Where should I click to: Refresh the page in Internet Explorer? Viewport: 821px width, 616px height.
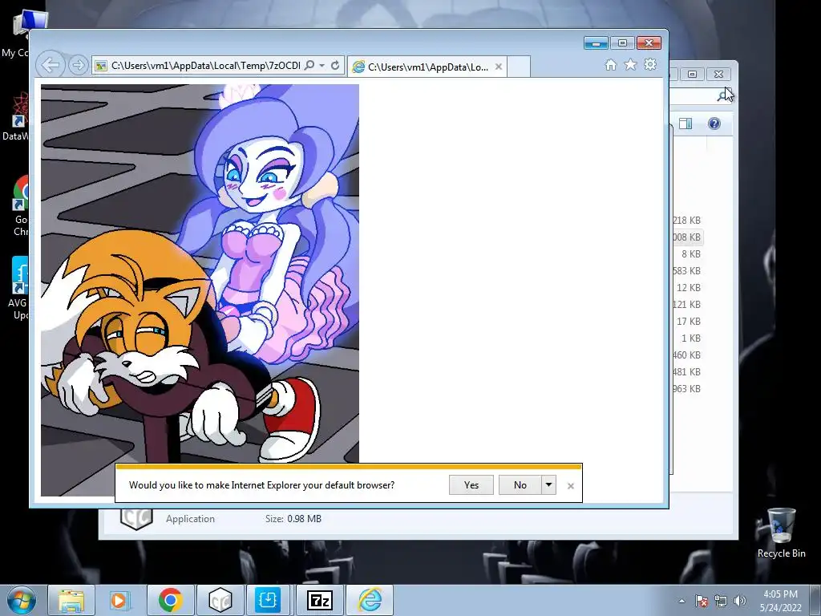tap(335, 66)
